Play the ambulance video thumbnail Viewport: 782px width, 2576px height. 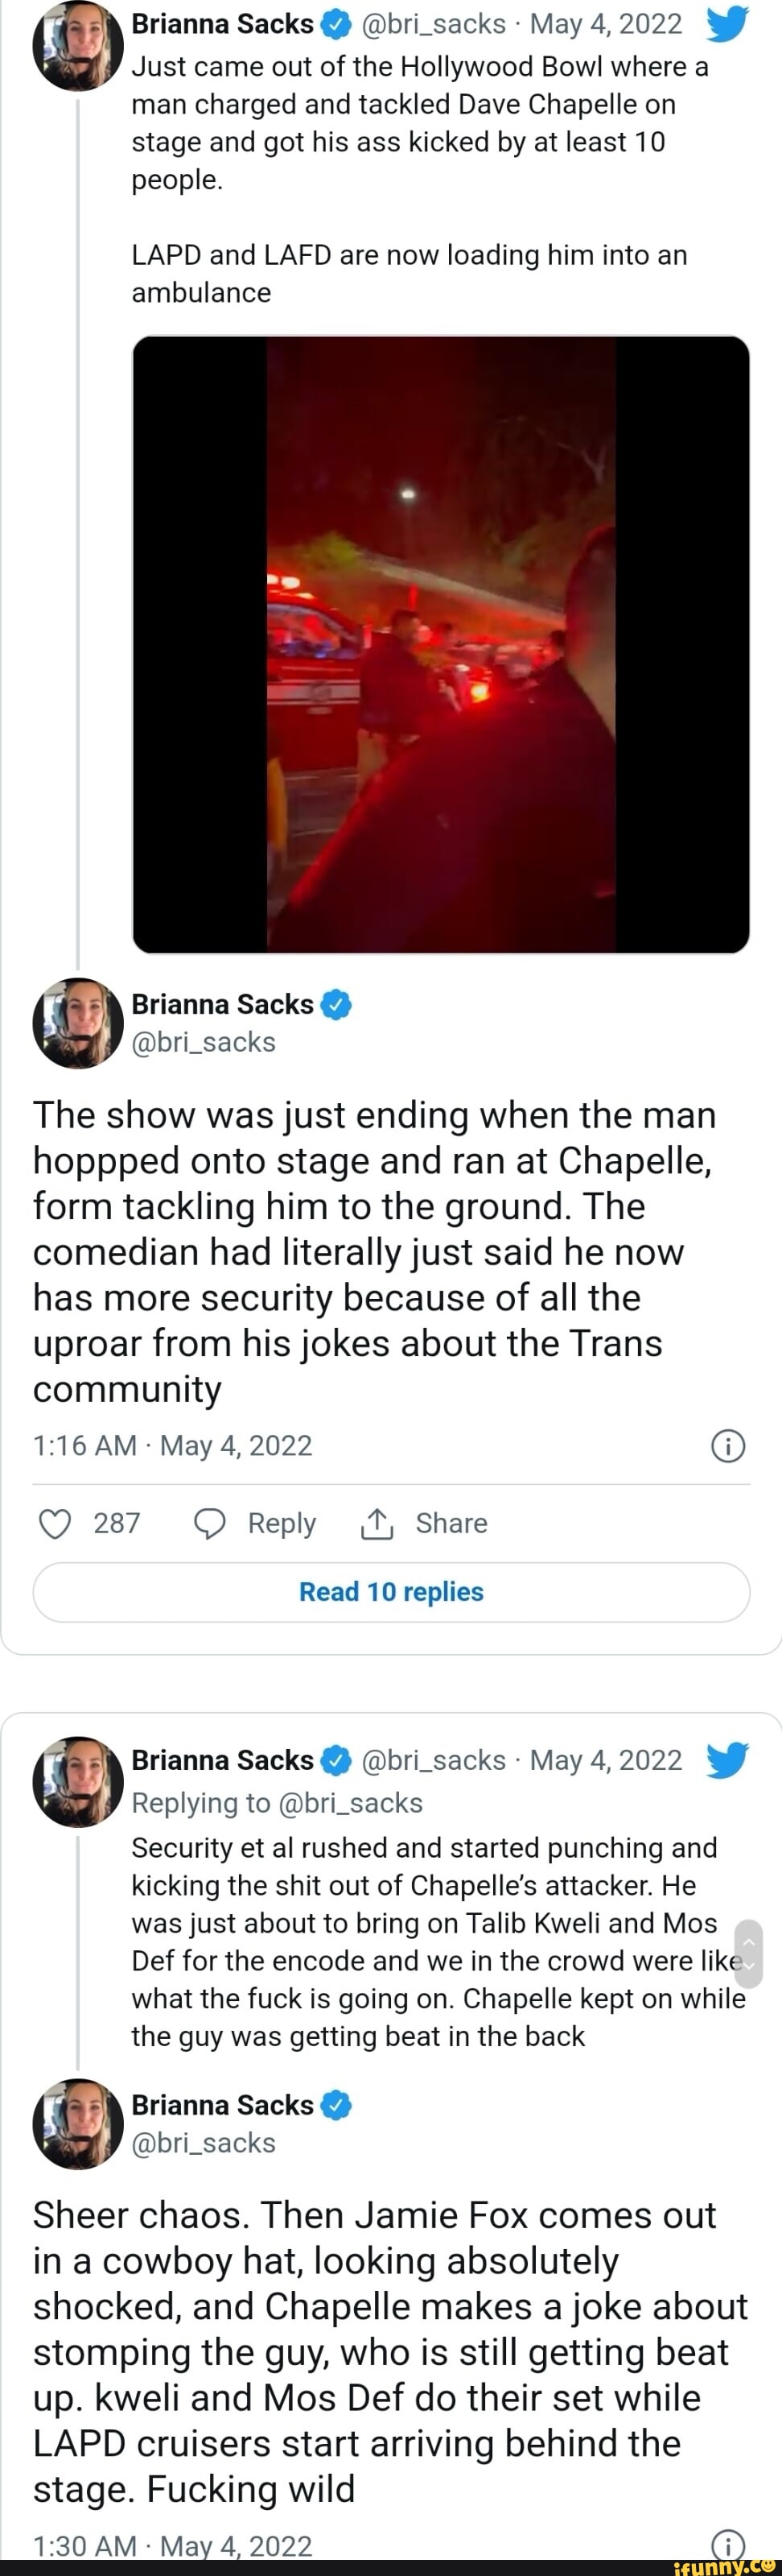click(440, 644)
